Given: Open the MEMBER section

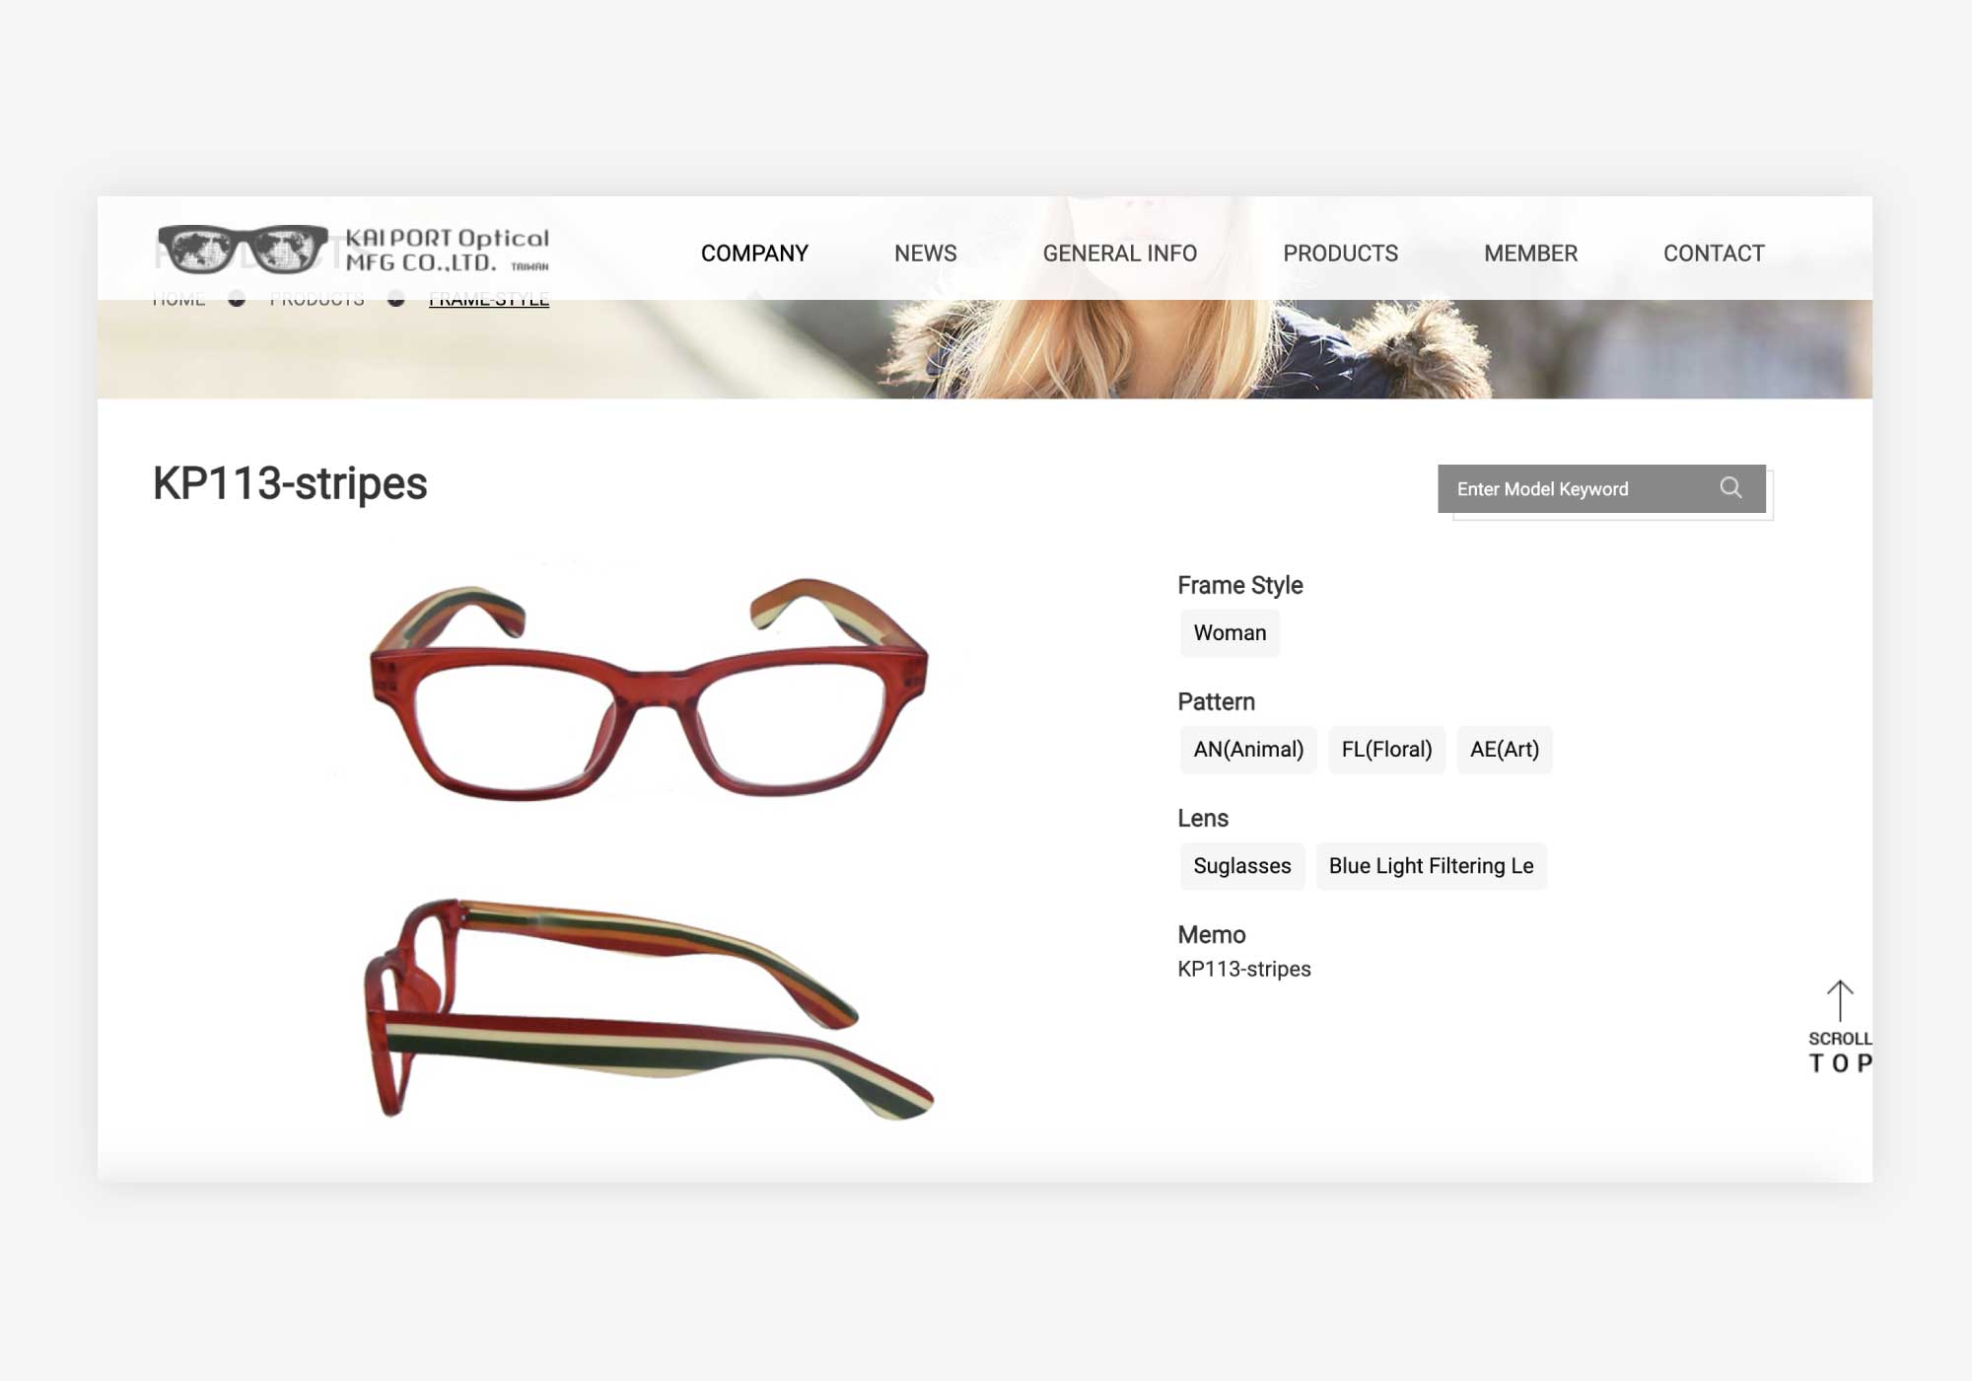Looking at the screenshot, I should click(x=1530, y=254).
